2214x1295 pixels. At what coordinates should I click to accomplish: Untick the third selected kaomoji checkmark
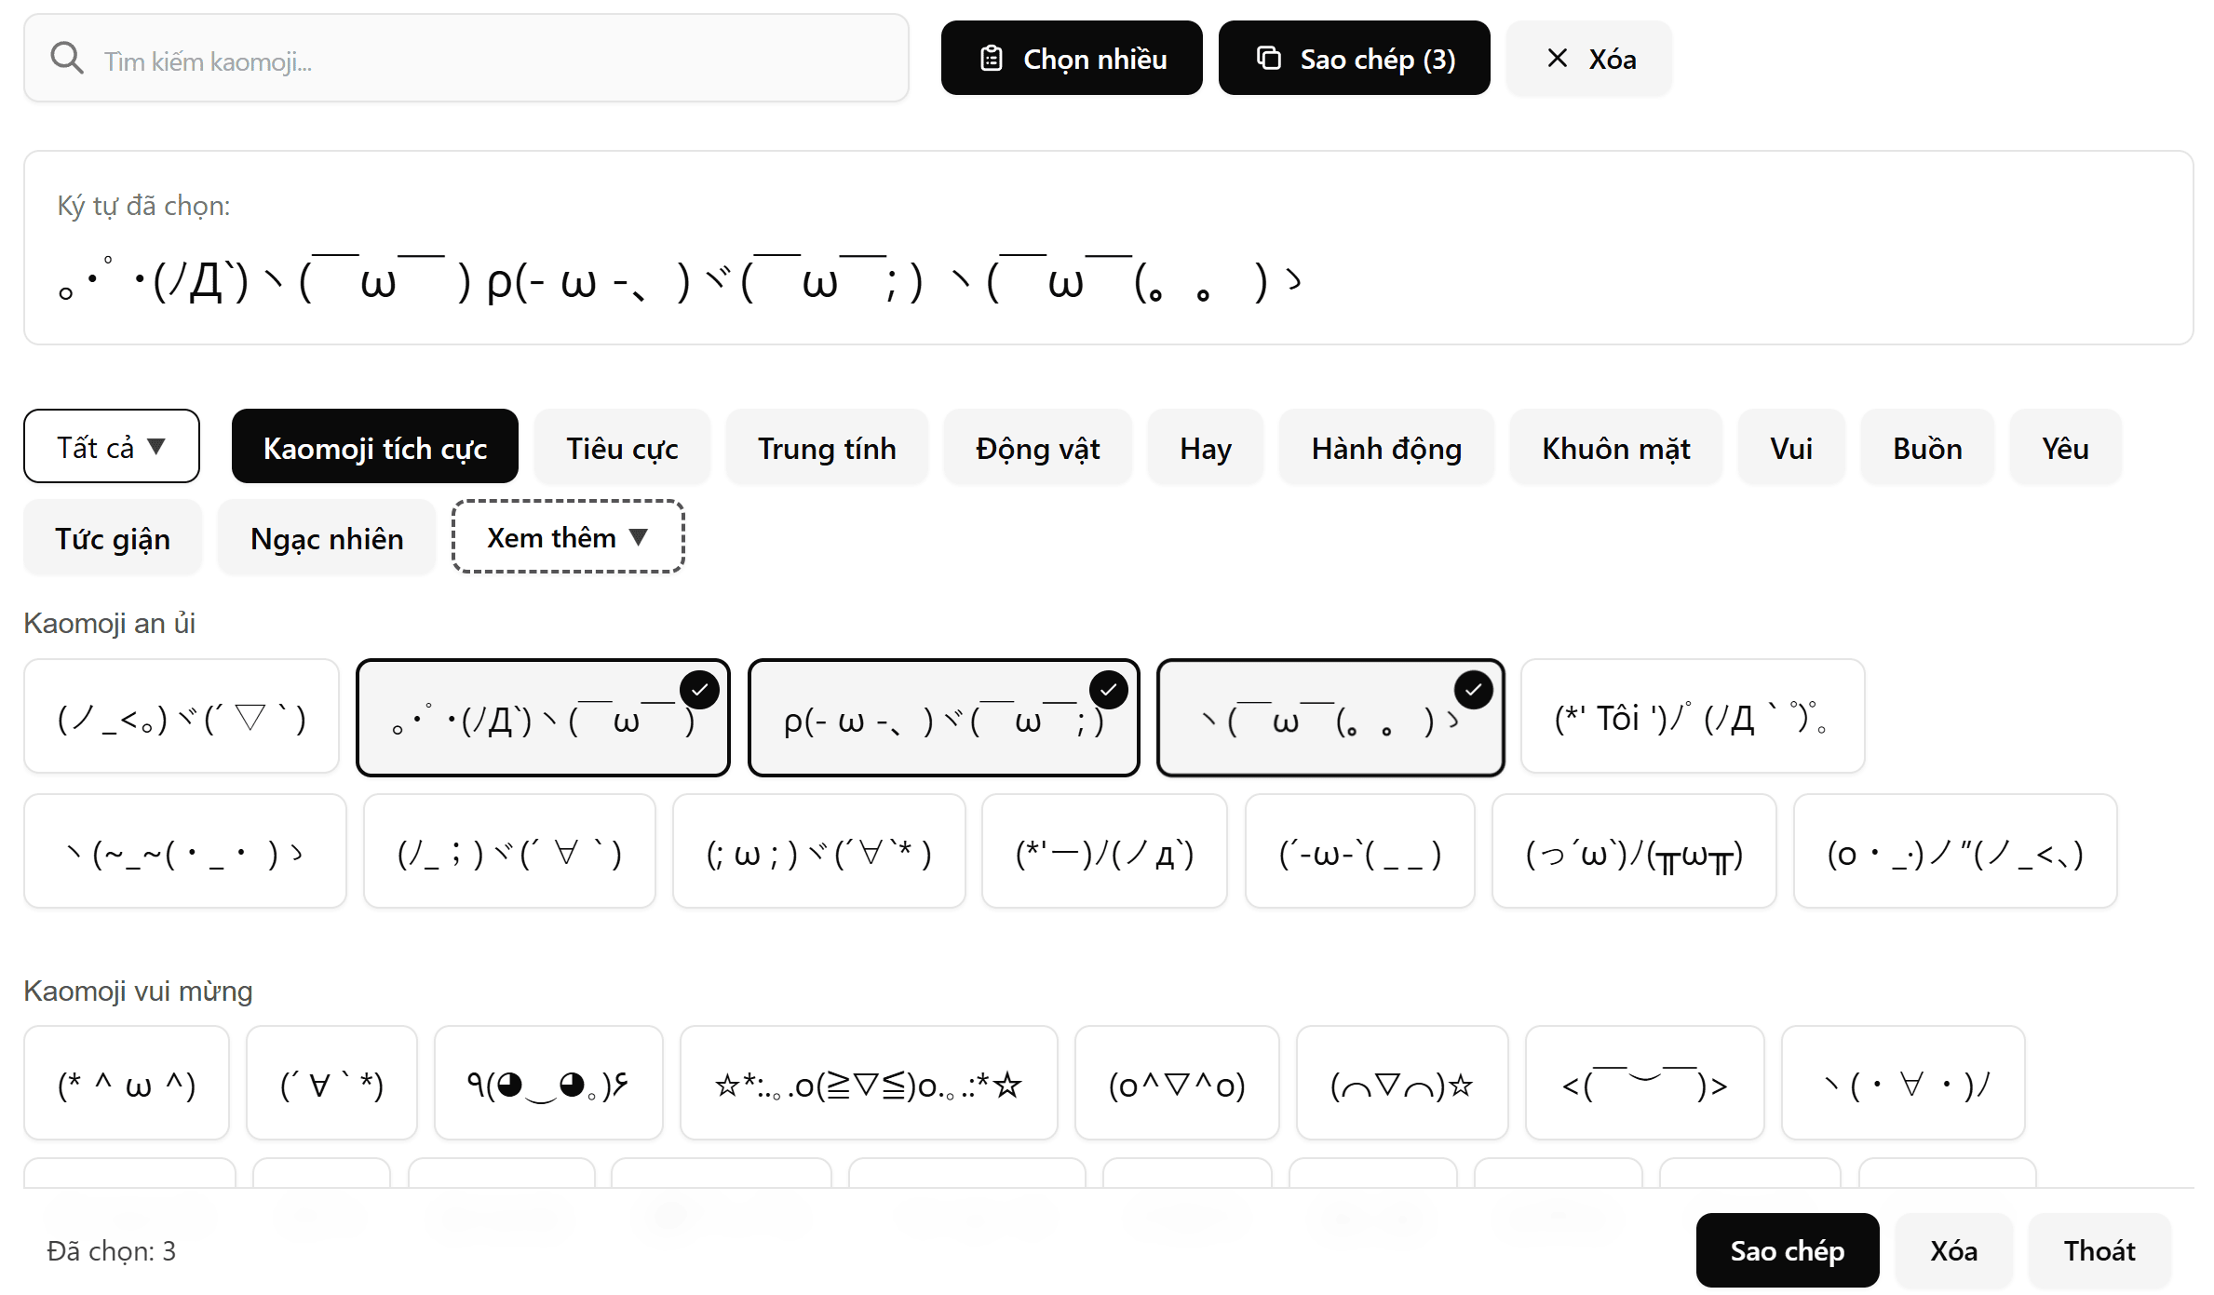coord(1473,690)
